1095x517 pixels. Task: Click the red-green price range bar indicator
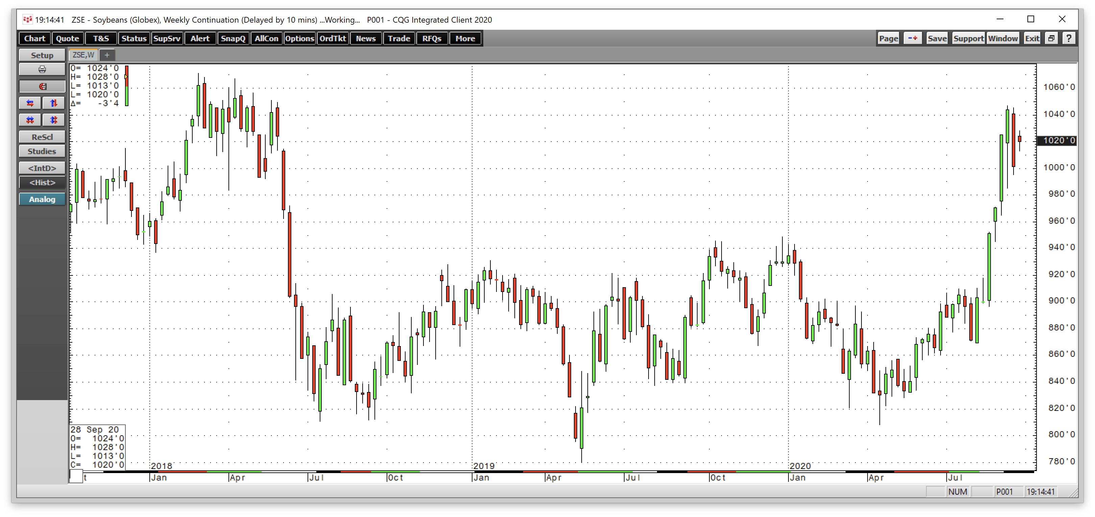coord(127,85)
